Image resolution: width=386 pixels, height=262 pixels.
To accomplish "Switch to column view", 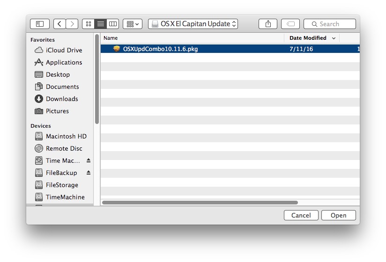I will point(112,24).
